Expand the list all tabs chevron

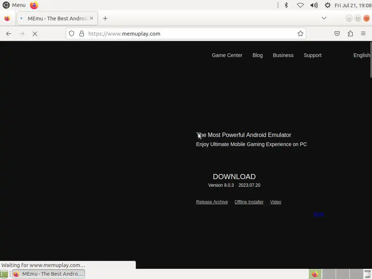[324, 18]
